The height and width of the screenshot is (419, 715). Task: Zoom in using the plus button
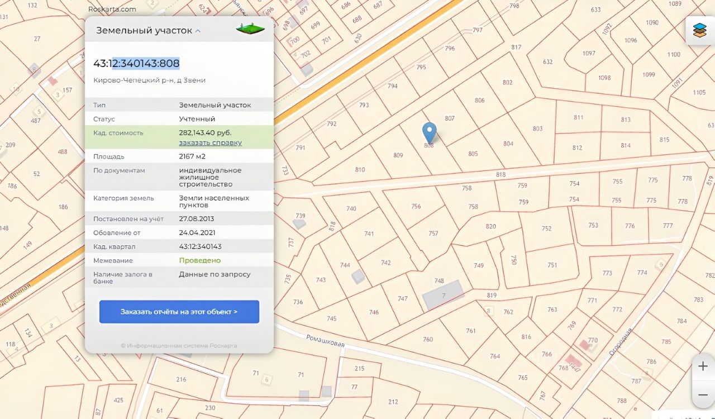point(703,366)
